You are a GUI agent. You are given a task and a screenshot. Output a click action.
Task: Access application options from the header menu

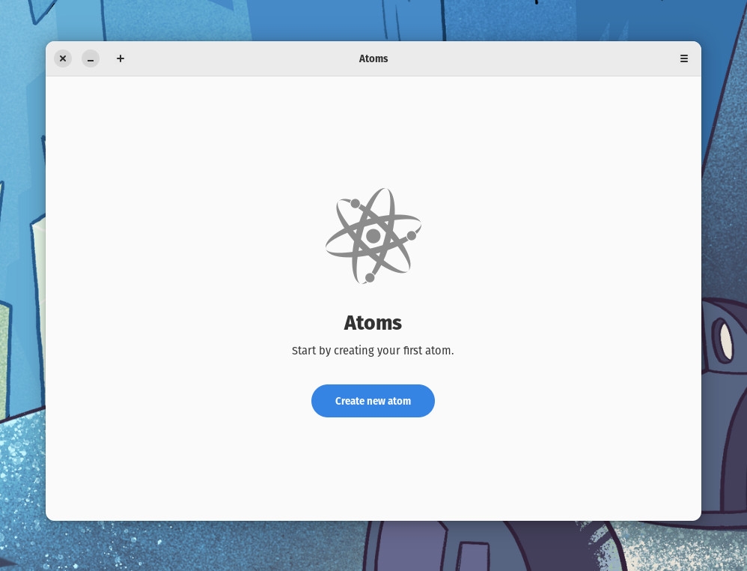coord(683,58)
